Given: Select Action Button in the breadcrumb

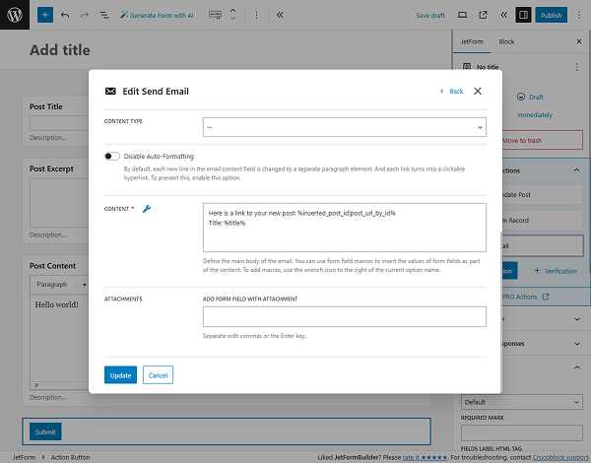Looking at the screenshot, I should 71,457.
